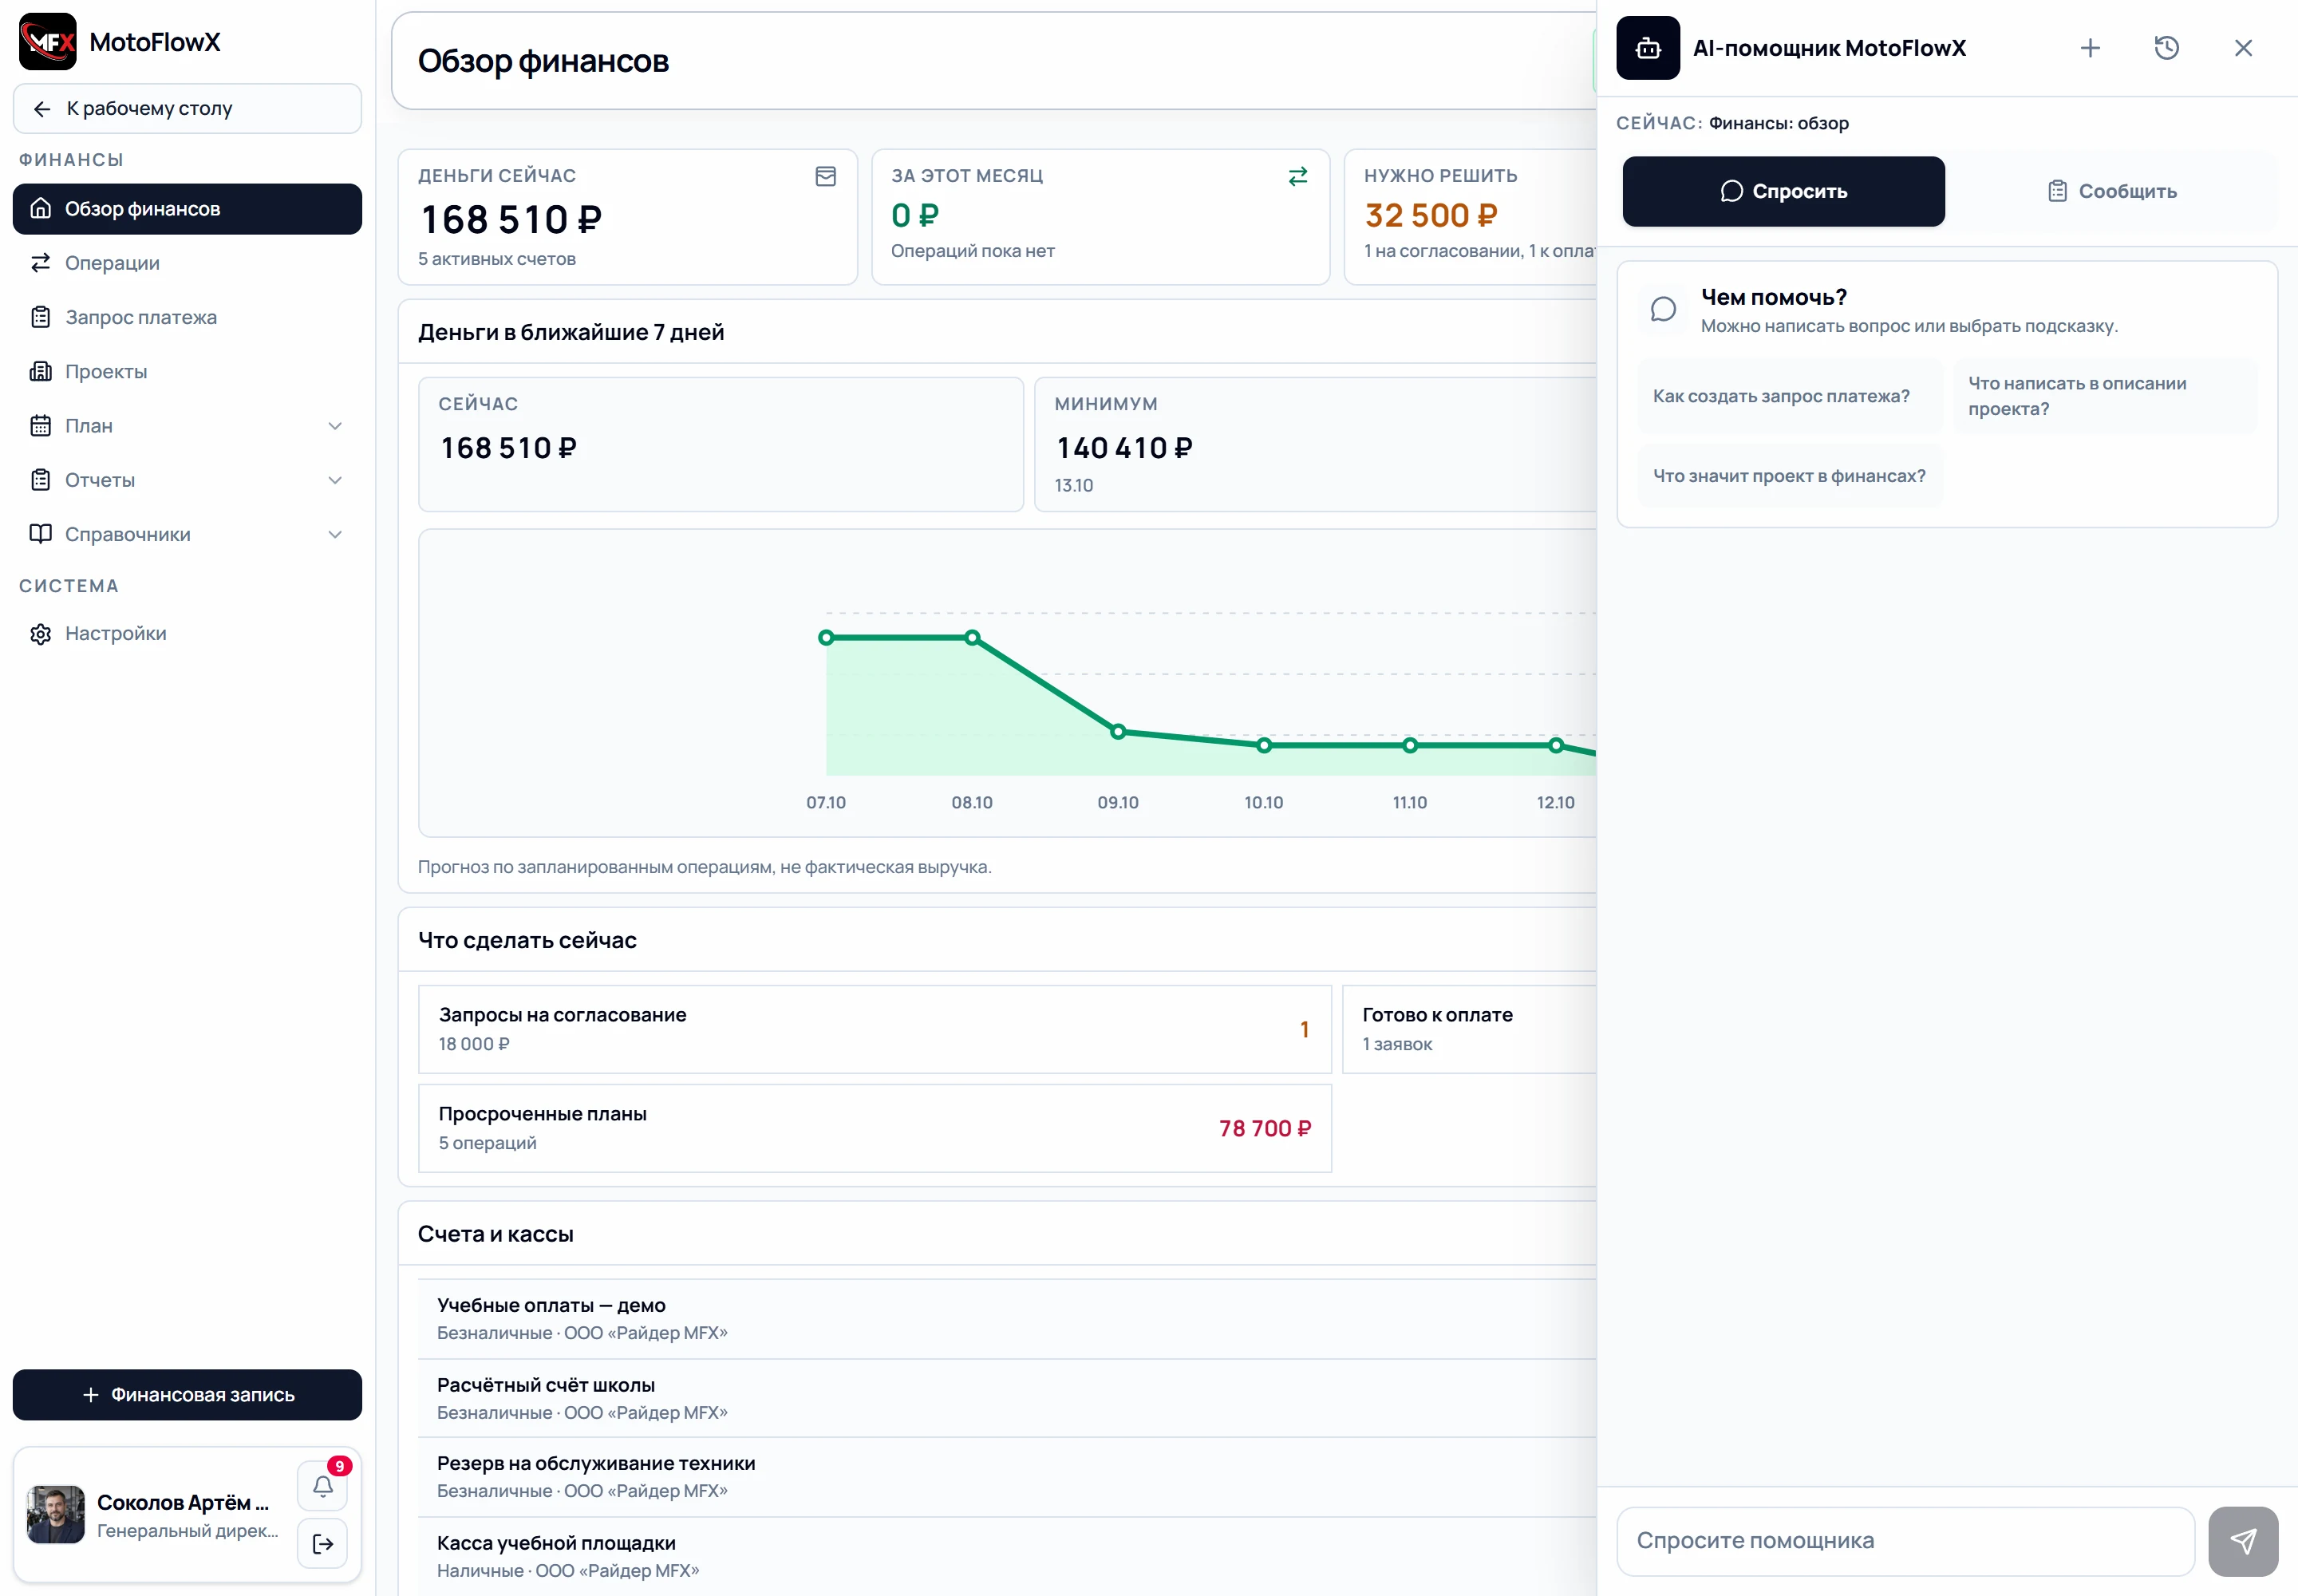2298x1596 pixels.
Task: Switch to the Спросить tab
Action: (x=1783, y=191)
